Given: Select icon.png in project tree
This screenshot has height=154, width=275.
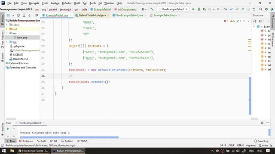Looking at the screenshot, I should [x=22, y=38].
